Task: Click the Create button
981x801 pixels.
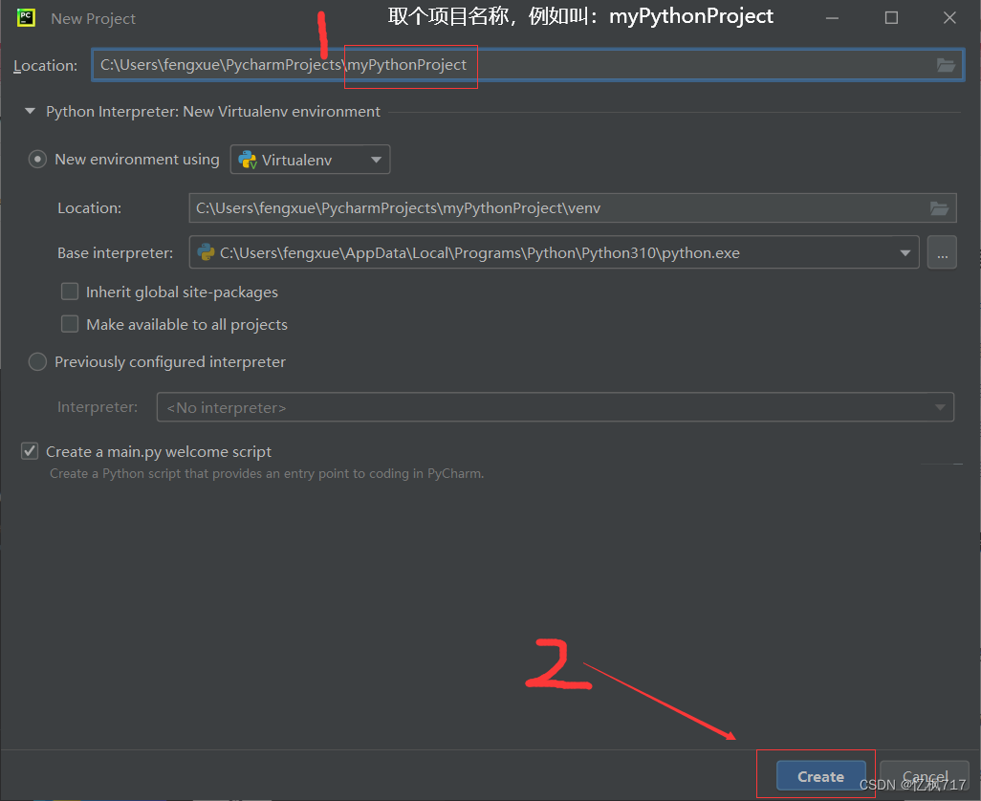Action: [x=820, y=776]
